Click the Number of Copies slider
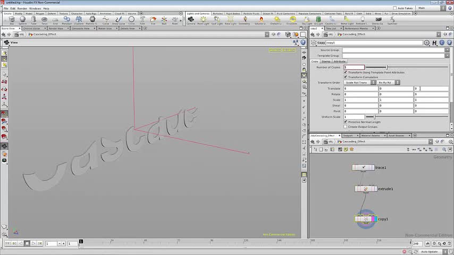The width and height of the screenshot is (454, 255). [x=407, y=67]
